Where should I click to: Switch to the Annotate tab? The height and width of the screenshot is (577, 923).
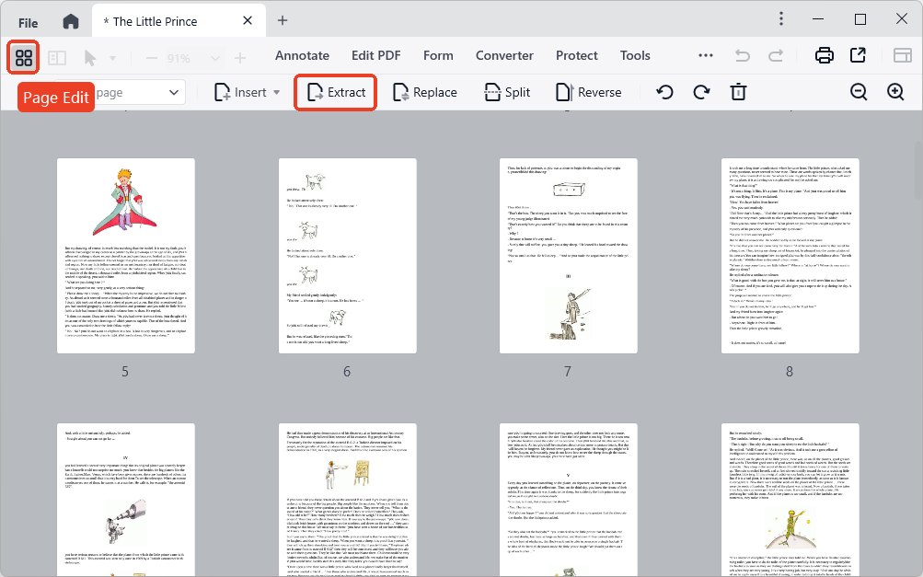[302, 55]
